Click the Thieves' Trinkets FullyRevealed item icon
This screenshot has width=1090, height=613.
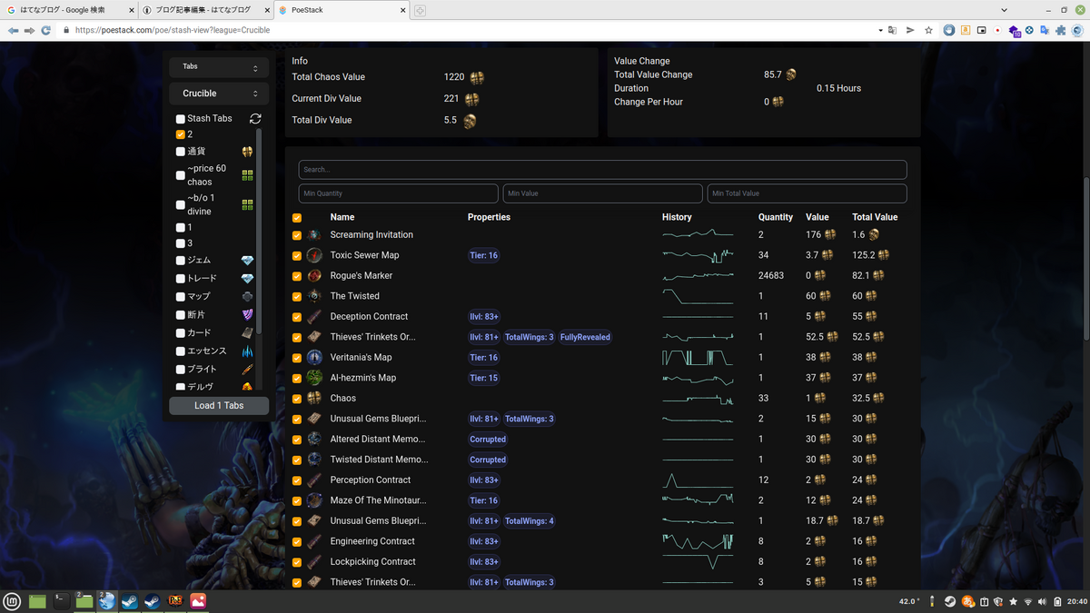(314, 337)
